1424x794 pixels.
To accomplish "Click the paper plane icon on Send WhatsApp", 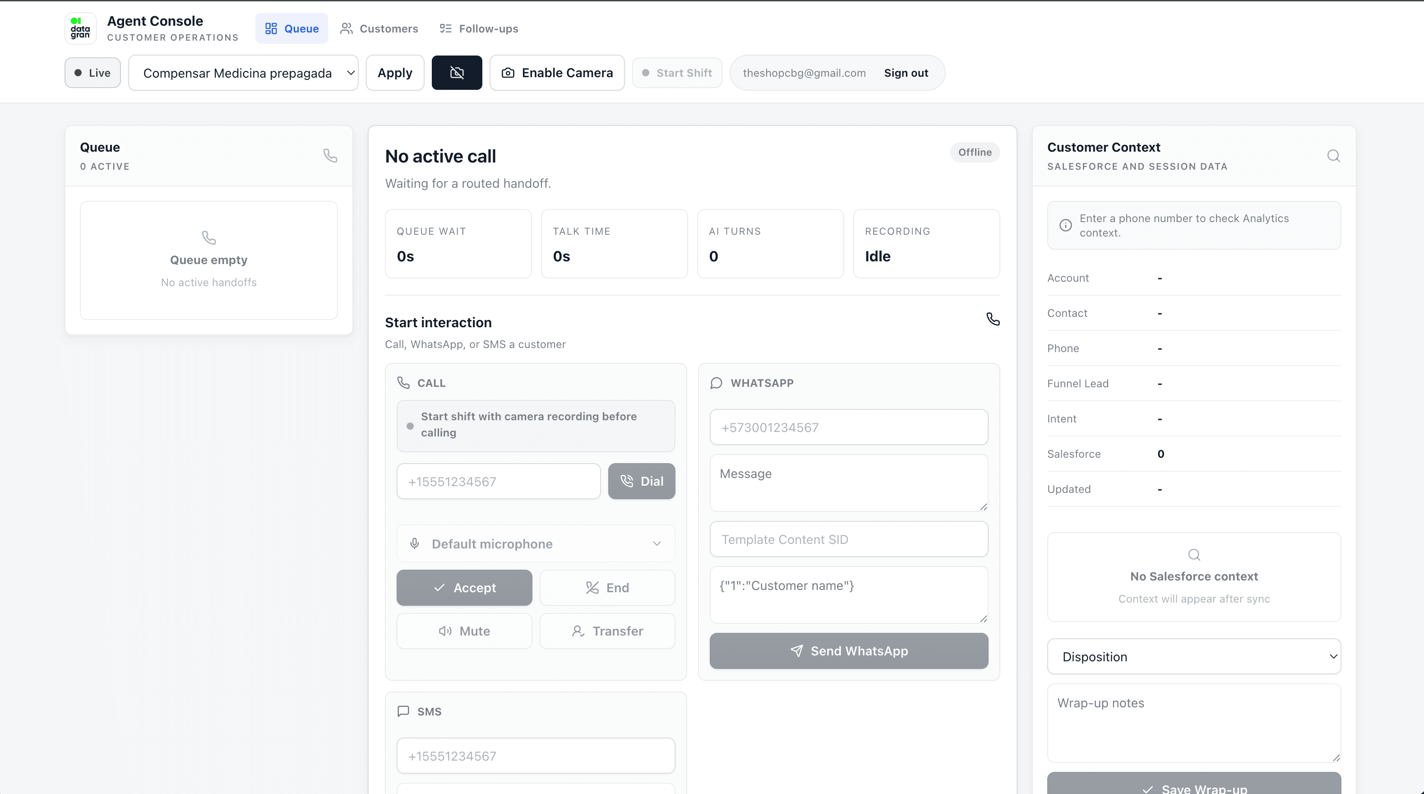I will (796, 651).
